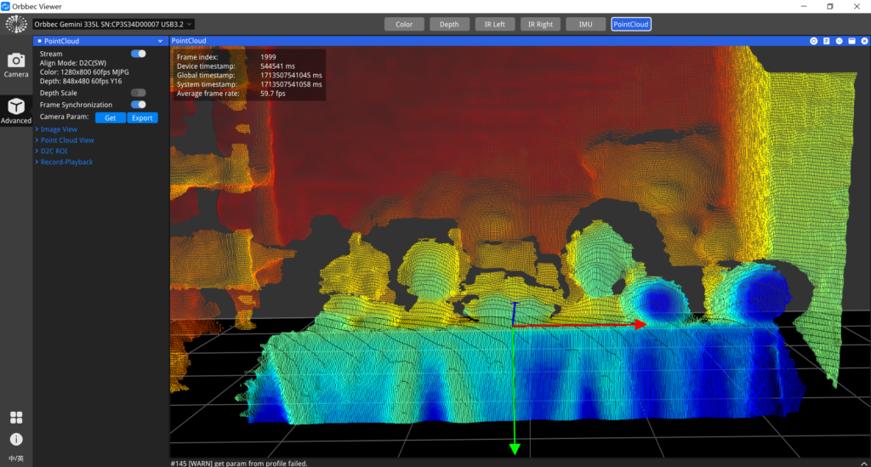
Task: Open the Orbbec Gemini 335L device dropdown
Action: 113,24
